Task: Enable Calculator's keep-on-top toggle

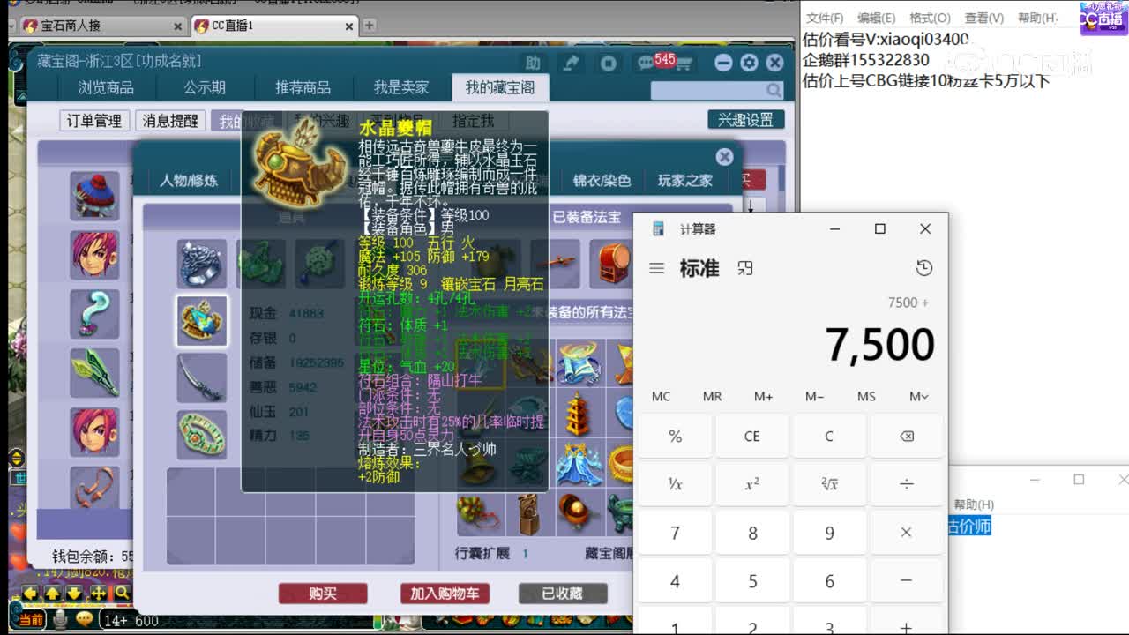Action: point(746,267)
